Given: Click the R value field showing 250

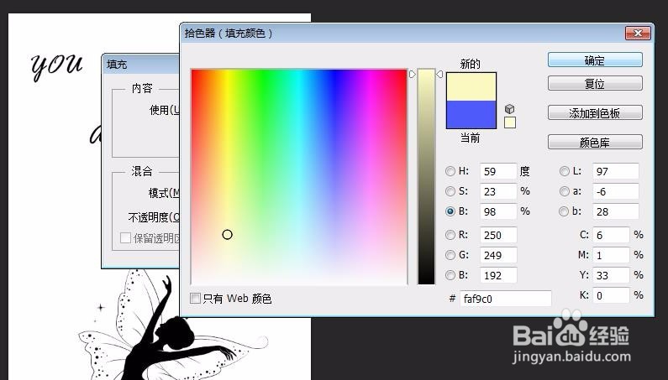Looking at the screenshot, I should pos(498,235).
